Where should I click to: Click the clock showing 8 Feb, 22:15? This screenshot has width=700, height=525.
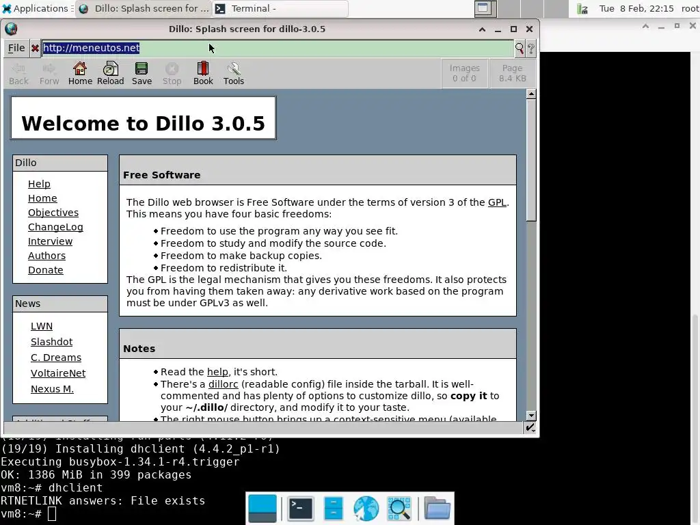pyautogui.click(x=636, y=8)
